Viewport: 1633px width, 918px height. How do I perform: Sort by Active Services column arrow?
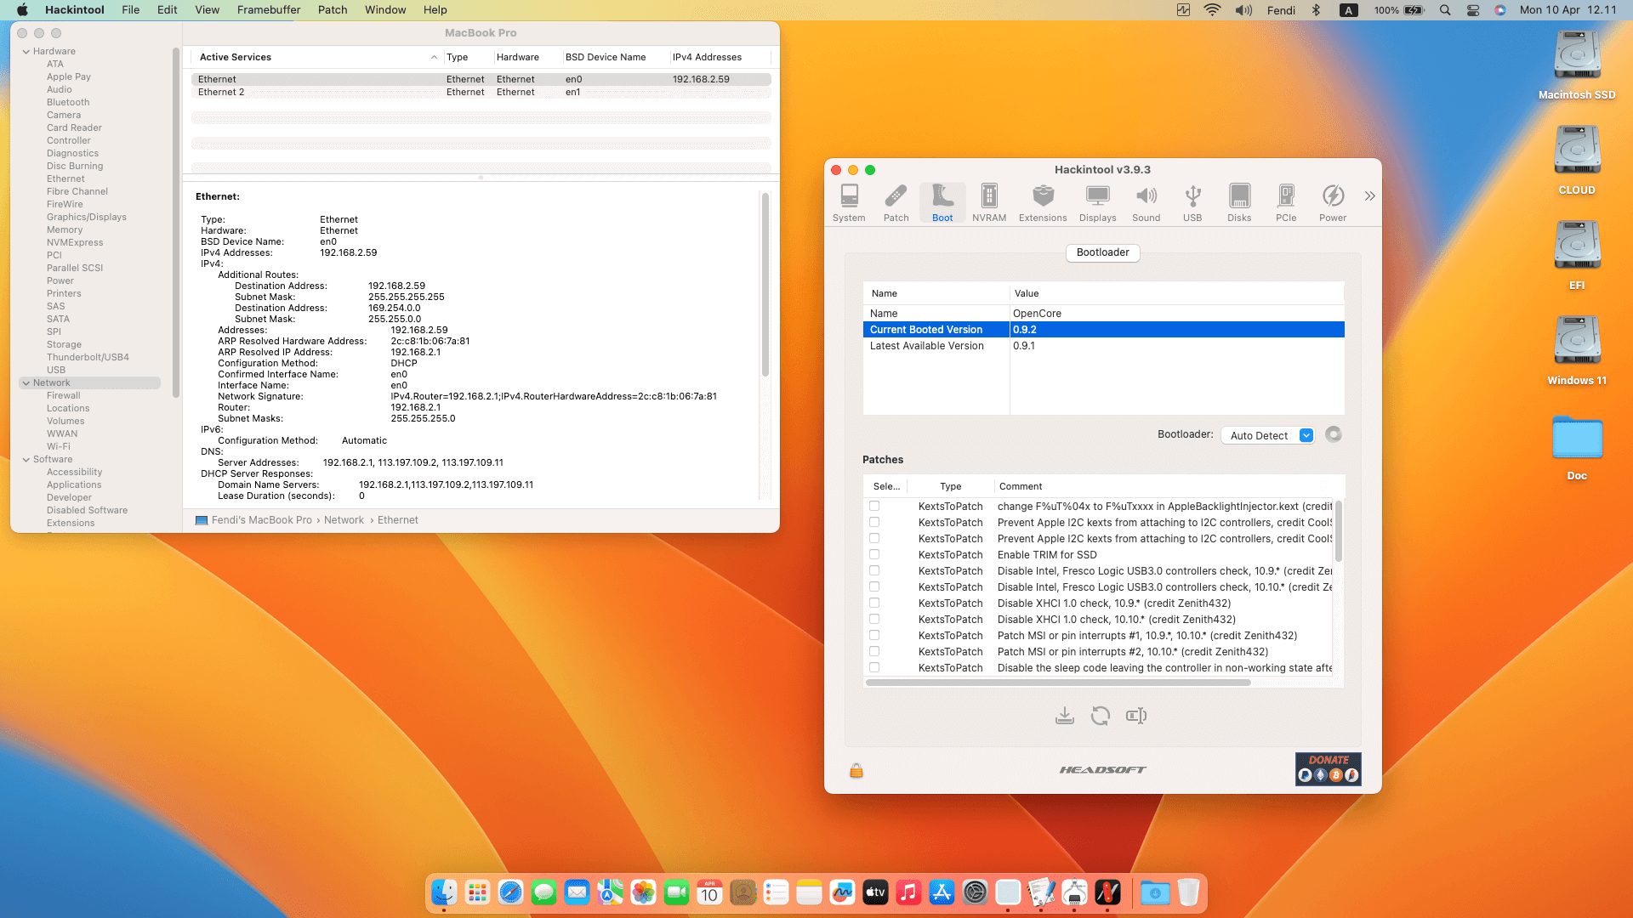[434, 57]
